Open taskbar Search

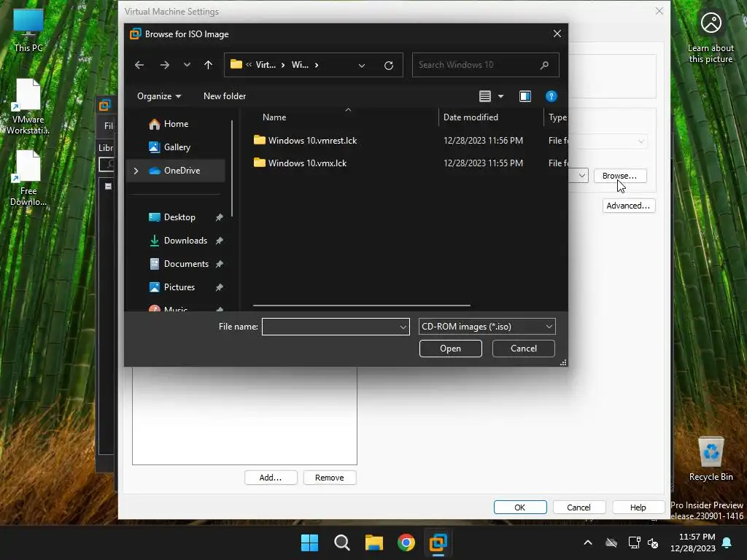pos(342,542)
